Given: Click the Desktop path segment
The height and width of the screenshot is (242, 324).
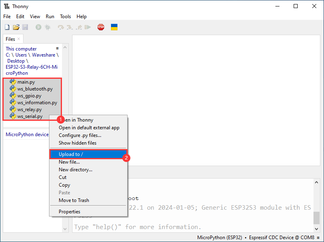Looking at the screenshot, I should pyautogui.click(x=16, y=61).
